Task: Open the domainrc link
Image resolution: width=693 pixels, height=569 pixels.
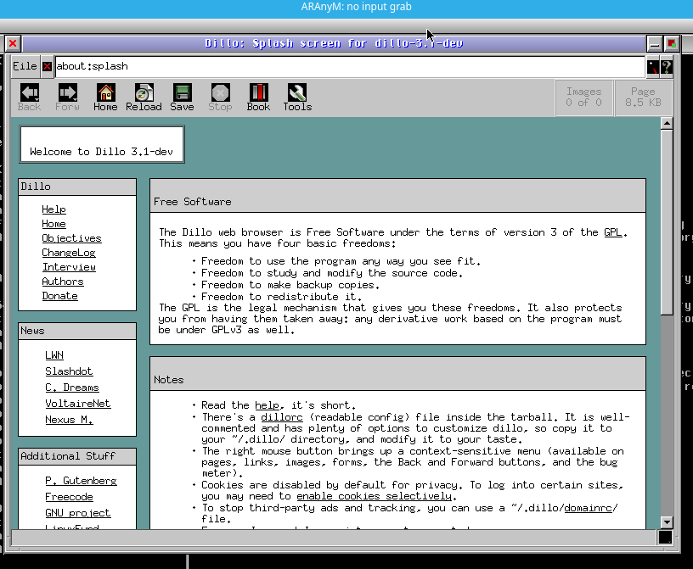Action: (589, 508)
